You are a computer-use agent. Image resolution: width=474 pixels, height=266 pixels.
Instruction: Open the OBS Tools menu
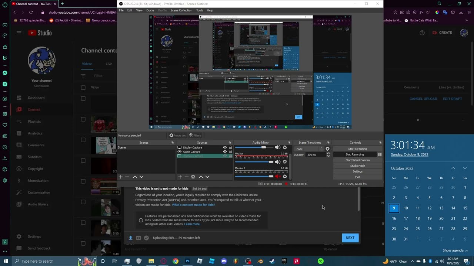pos(200,10)
